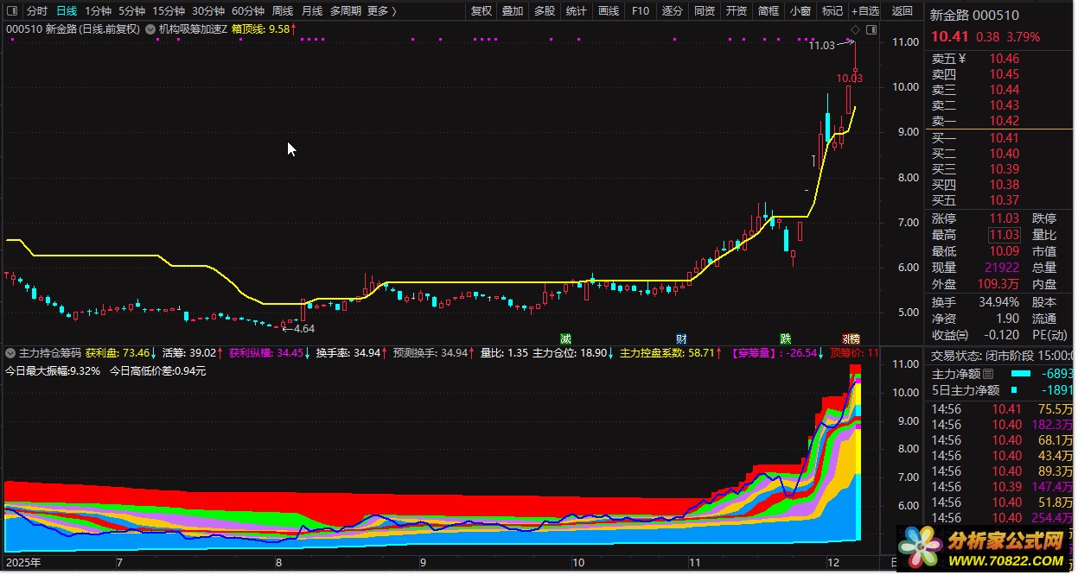Click the 减 event marker icon
The width and height of the screenshot is (1078, 575).
point(566,338)
